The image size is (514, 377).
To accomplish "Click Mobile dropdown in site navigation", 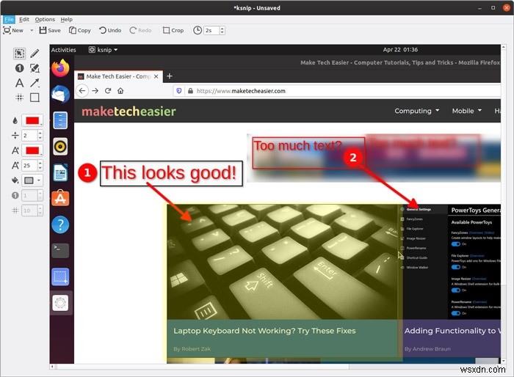I will pos(467,111).
